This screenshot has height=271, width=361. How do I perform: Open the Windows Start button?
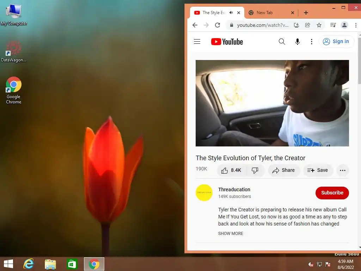[x=8, y=264]
